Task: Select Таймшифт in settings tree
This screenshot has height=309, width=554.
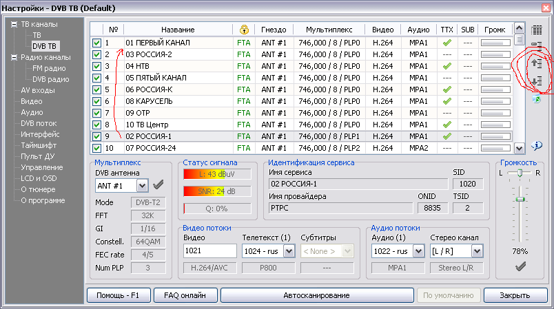Action: point(40,145)
